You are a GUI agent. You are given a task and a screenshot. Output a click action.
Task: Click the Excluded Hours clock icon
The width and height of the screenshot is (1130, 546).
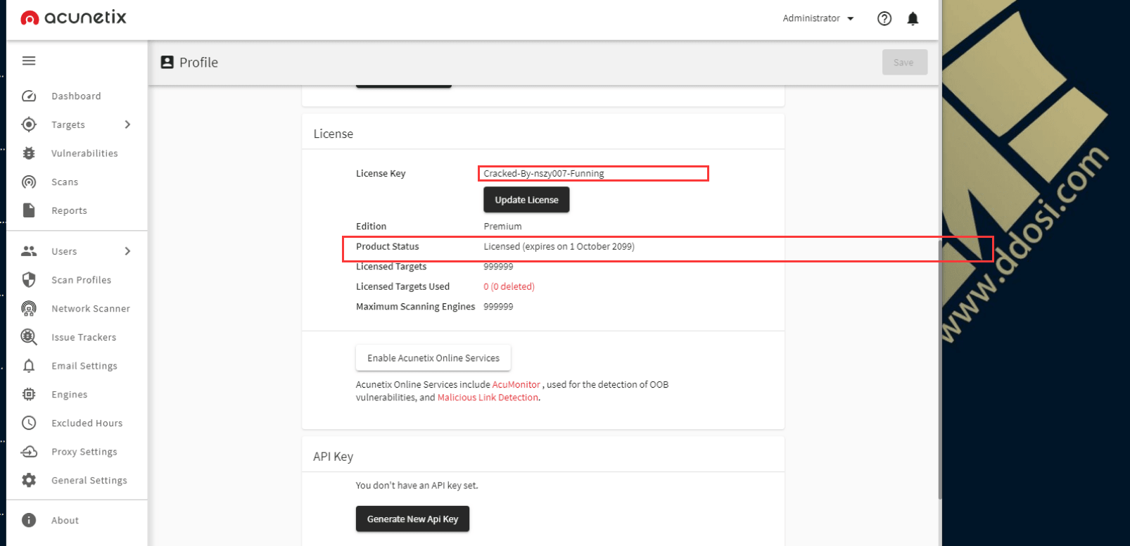click(29, 423)
